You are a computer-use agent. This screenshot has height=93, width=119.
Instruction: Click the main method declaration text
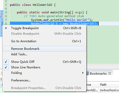click(52, 12)
